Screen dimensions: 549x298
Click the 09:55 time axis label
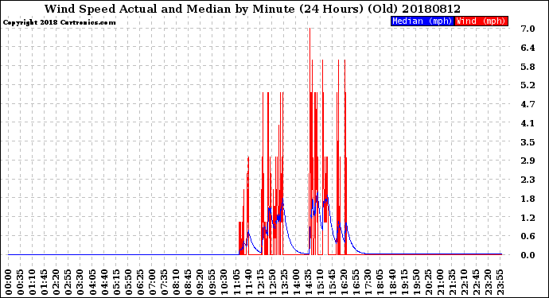[x=212, y=282]
